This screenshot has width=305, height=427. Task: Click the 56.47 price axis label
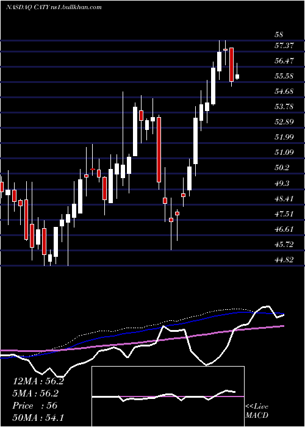point(284,61)
